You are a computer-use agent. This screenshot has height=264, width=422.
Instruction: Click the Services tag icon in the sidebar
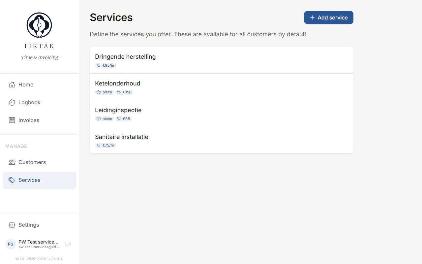[12, 180]
